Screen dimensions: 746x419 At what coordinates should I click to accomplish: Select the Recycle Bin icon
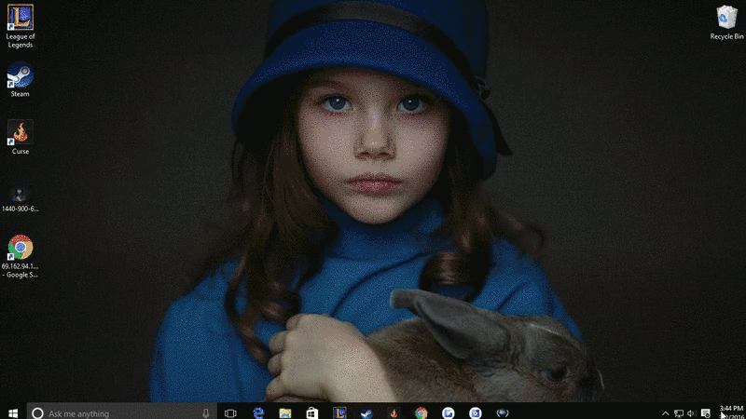click(x=726, y=22)
